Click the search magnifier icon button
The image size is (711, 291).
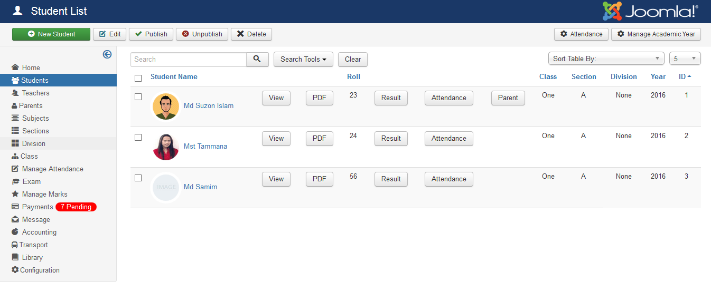point(257,60)
